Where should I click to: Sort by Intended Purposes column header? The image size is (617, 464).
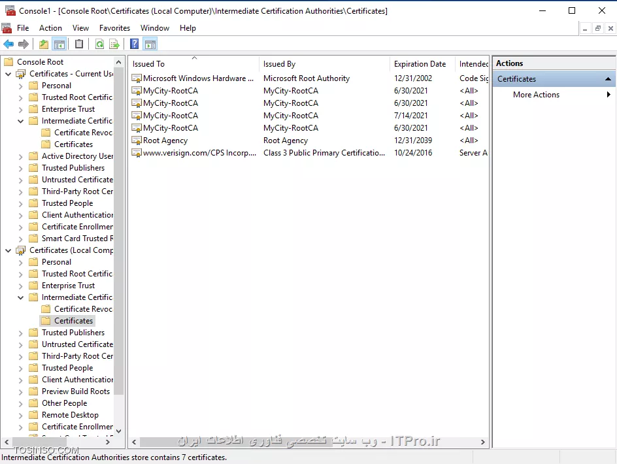(x=472, y=64)
